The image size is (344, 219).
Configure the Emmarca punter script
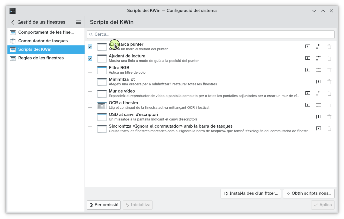(x=319, y=47)
